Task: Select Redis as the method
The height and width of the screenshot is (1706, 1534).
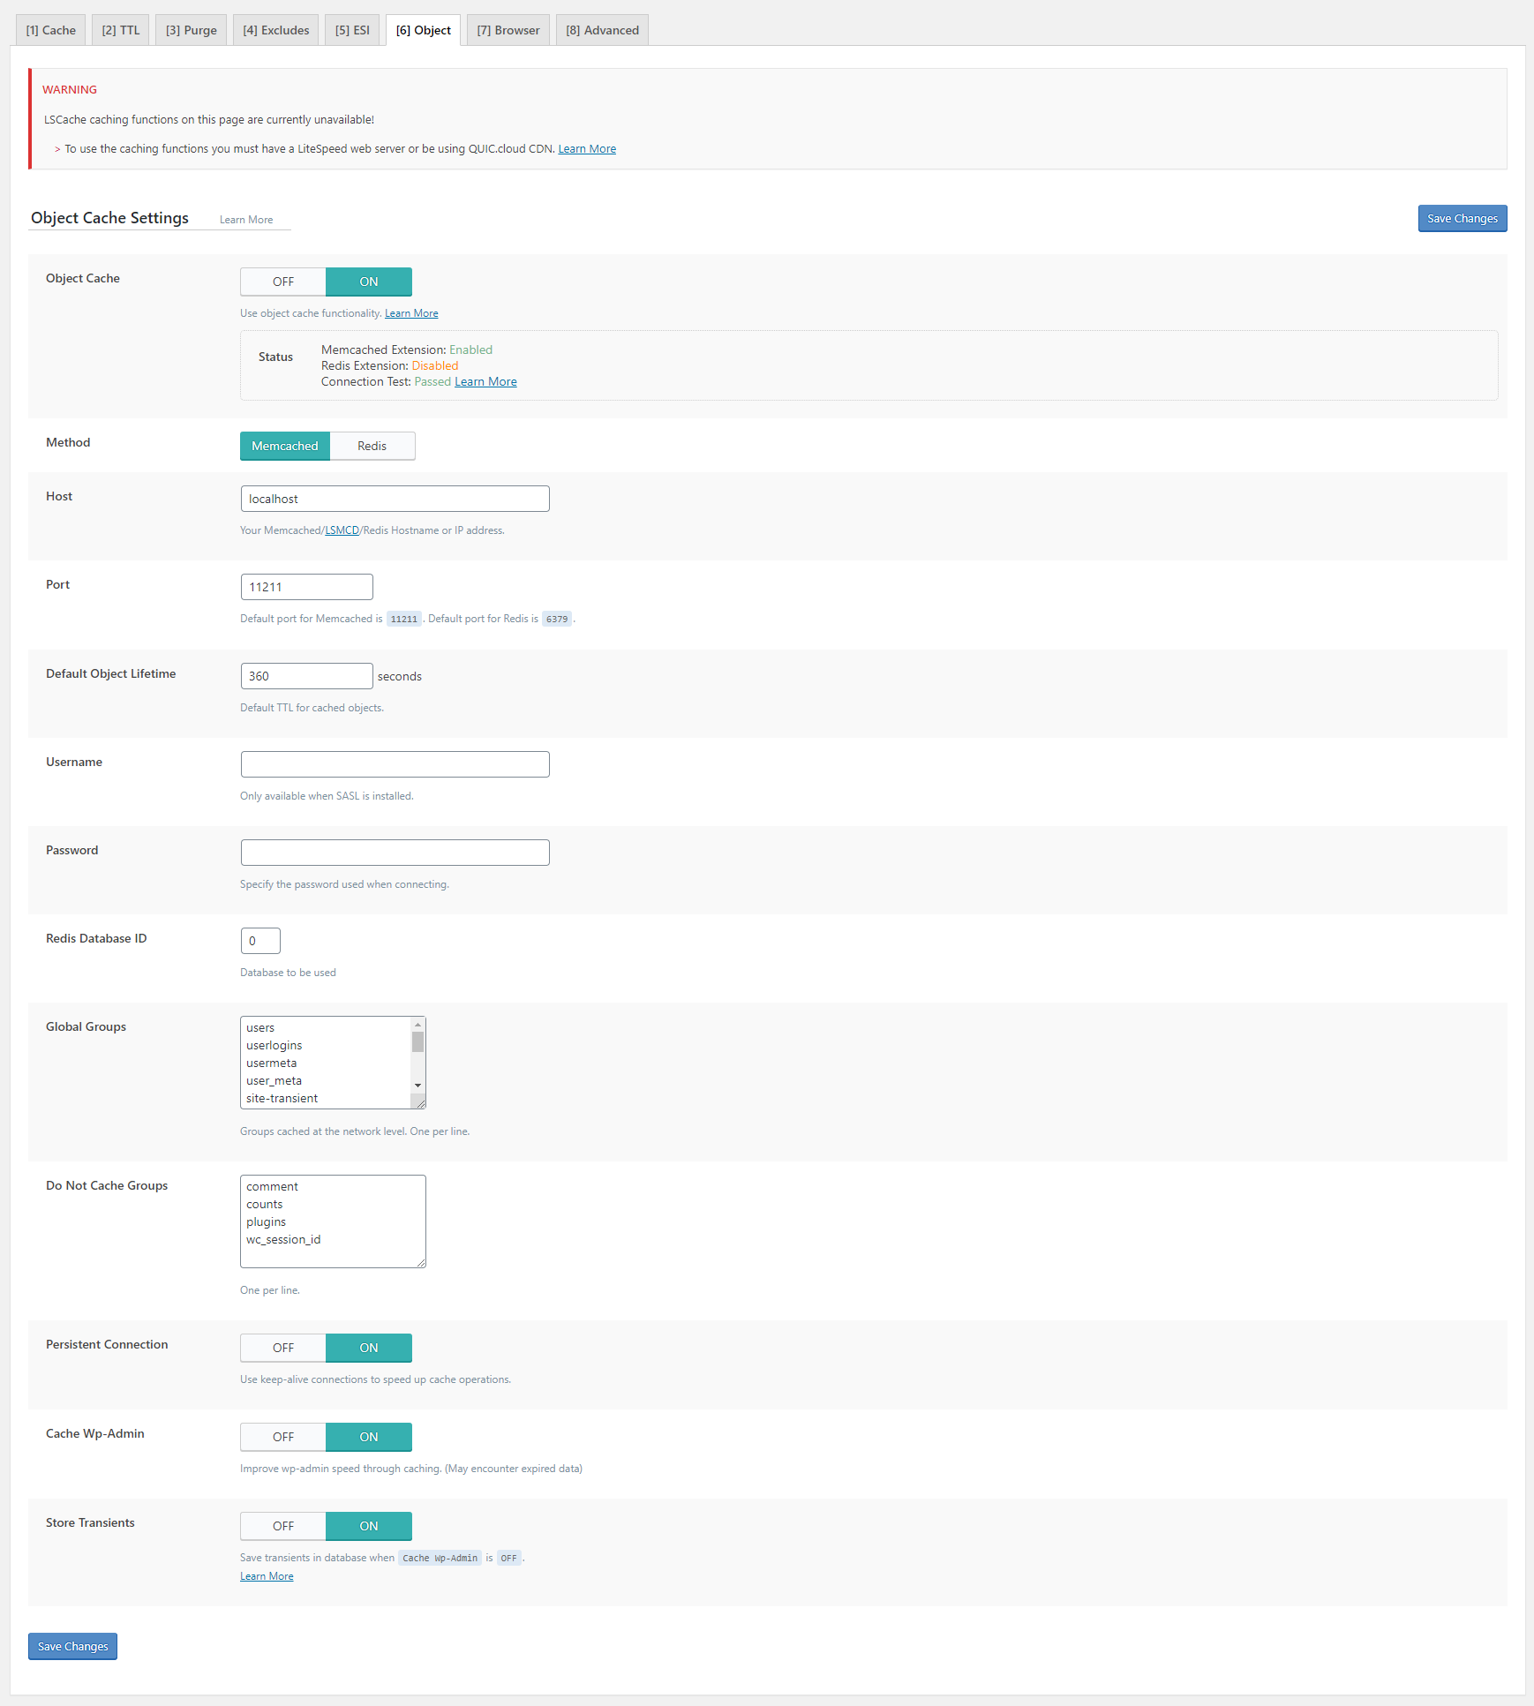Action: 372,446
